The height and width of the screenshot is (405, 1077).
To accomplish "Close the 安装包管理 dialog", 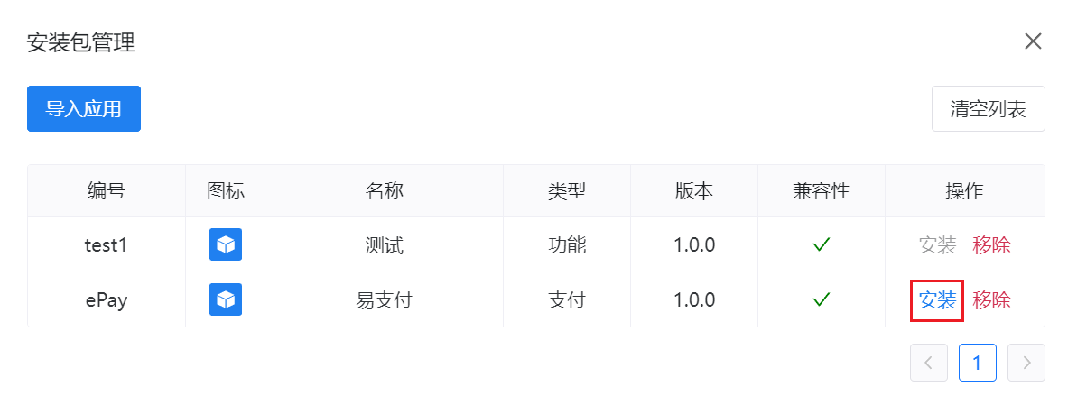I will point(1033,41).
